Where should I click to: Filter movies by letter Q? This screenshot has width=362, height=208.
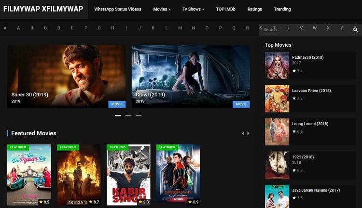click(234, 28)
